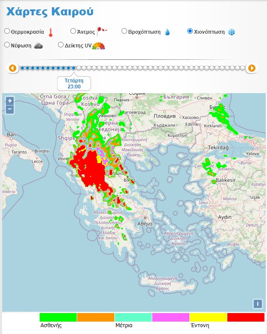267x334 pixels.
Task: Click magenta legend swatch
Action: tap(171, 317)
